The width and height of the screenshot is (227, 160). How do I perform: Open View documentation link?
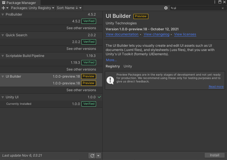(x=122, y=34)
